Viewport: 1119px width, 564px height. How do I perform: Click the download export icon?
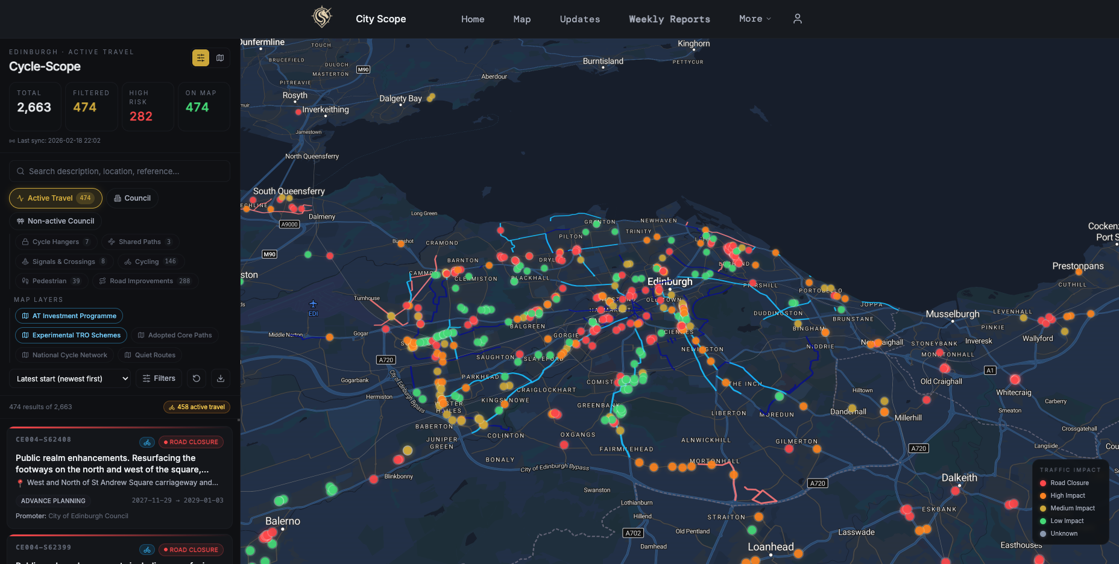tap(221, 378)
